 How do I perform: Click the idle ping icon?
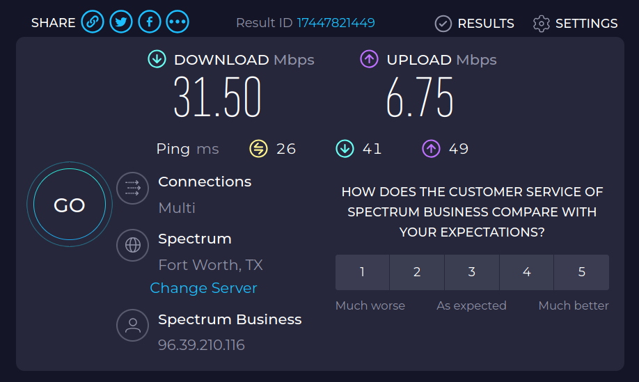[259, 148]
